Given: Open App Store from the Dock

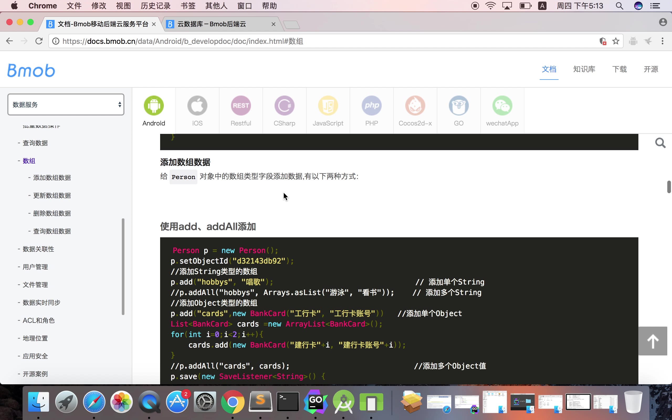Looking at the screenshot, I should [177, 402].
